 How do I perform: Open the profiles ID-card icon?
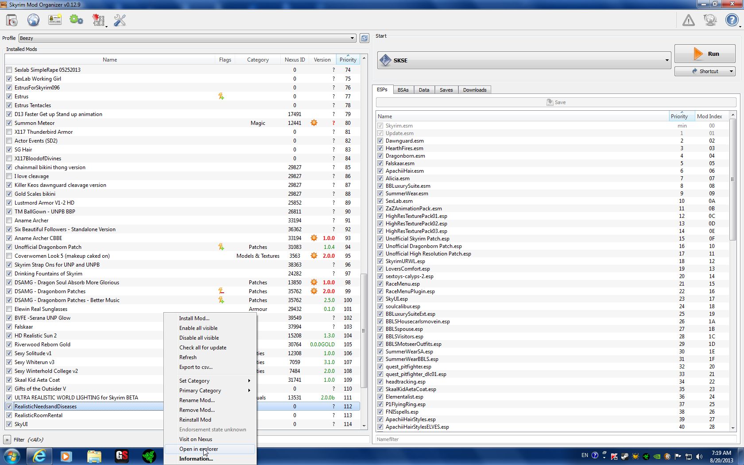pos(55,20)
